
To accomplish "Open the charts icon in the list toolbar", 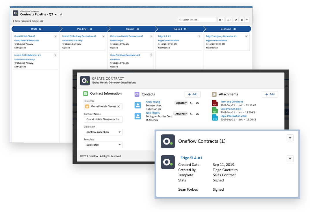I will click(242, 20).
